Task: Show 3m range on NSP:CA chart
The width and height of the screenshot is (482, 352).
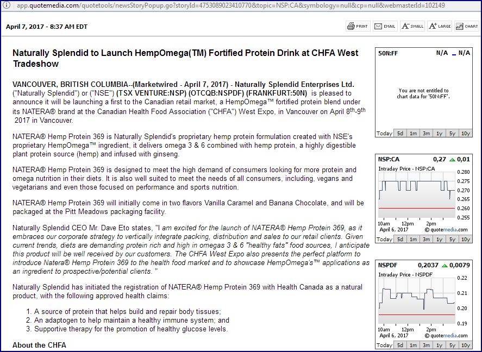Action: 427,240
